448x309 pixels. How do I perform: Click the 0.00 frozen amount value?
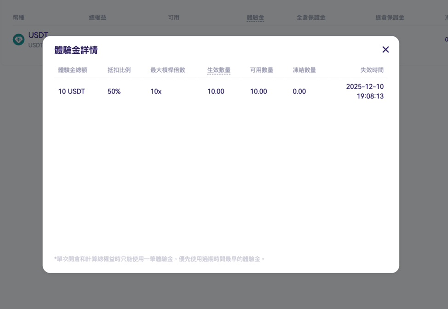pyautogui.click(x=299, y=92)
